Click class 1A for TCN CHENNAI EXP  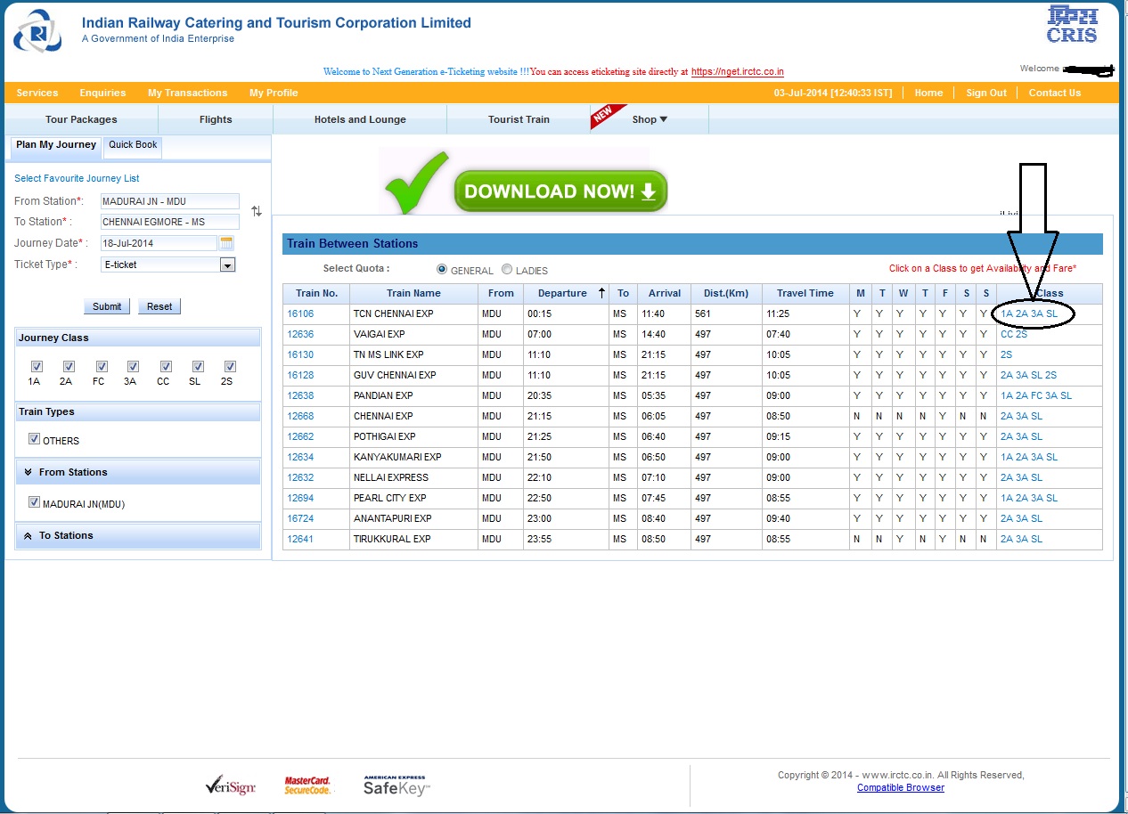1007,314
